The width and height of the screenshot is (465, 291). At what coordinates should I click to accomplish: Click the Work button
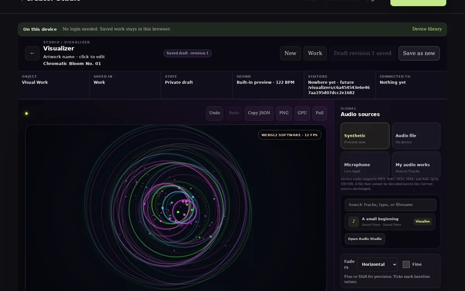(315, 53)
